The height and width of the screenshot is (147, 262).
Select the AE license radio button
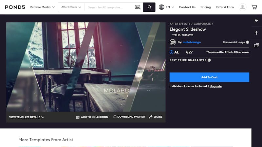(x=171, y=52)
